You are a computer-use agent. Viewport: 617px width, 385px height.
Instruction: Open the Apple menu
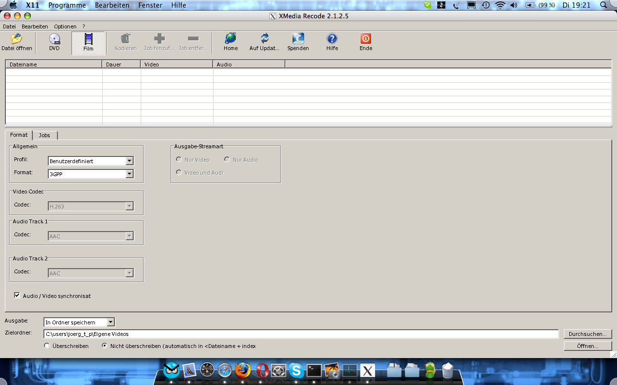point(13,5)
